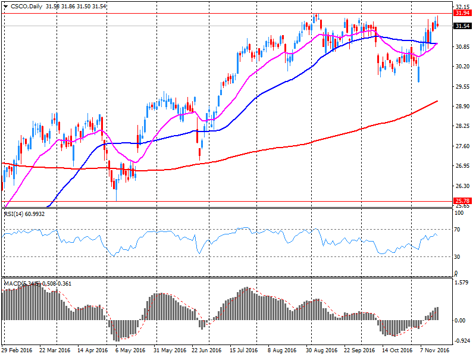Click the 31 May 2016 date label
This screenshot has width=476, height=357.
tap(170, 350)
